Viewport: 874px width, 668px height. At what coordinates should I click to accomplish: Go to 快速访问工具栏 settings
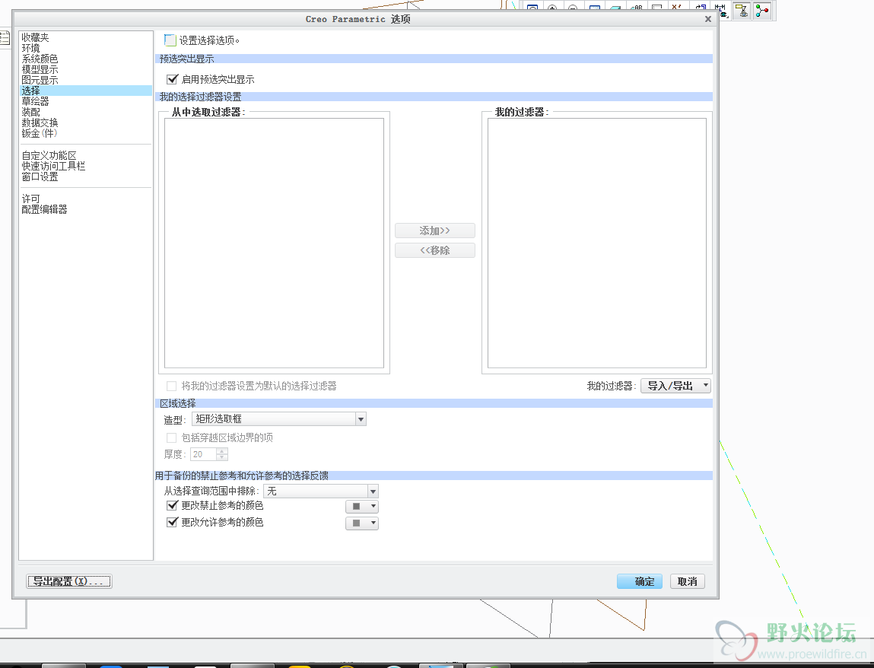coord(53,166)
